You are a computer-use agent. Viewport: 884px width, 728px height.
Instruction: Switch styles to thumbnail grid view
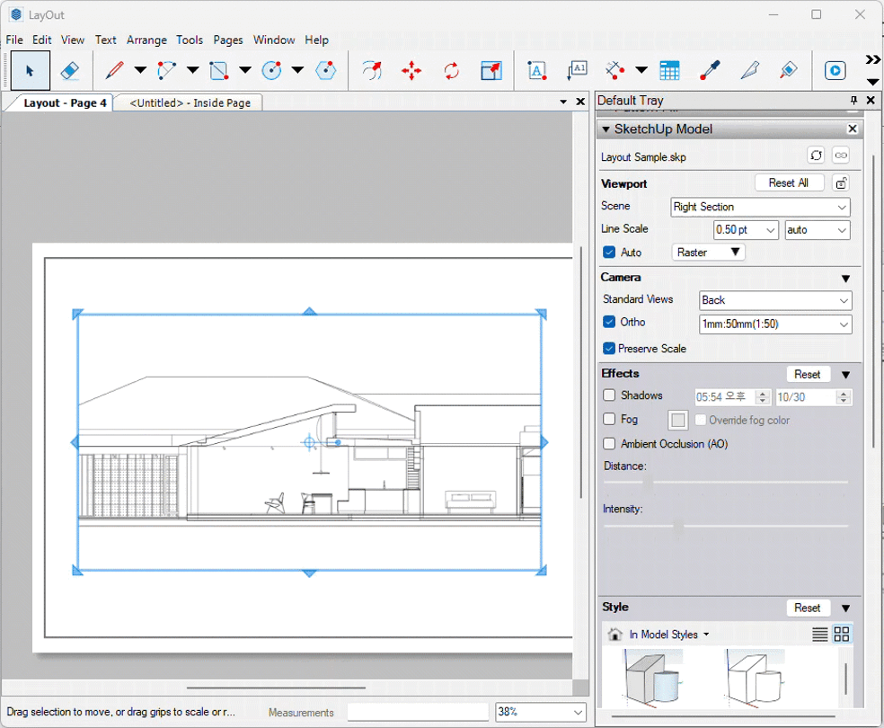click(842, 635)
